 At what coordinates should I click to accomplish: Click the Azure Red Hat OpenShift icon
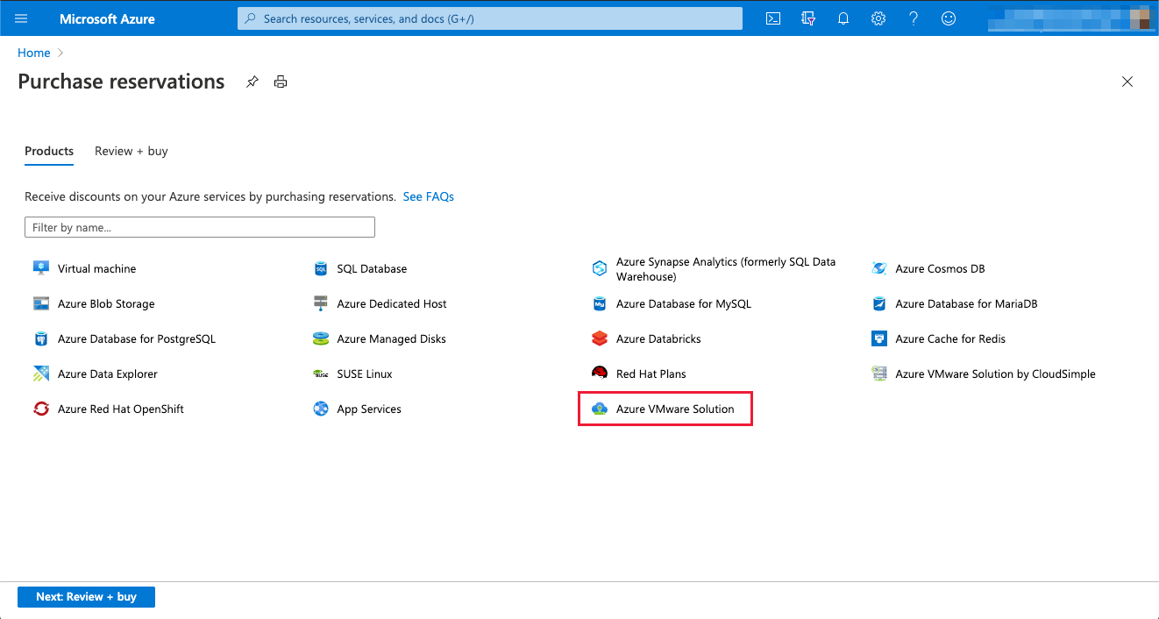(x=41, y=409)
